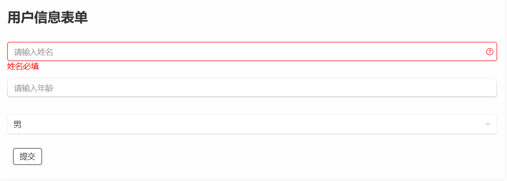This screenshot has width=507, height=181.
Task: Click the 提交 submit button
Action: (27, 156)
